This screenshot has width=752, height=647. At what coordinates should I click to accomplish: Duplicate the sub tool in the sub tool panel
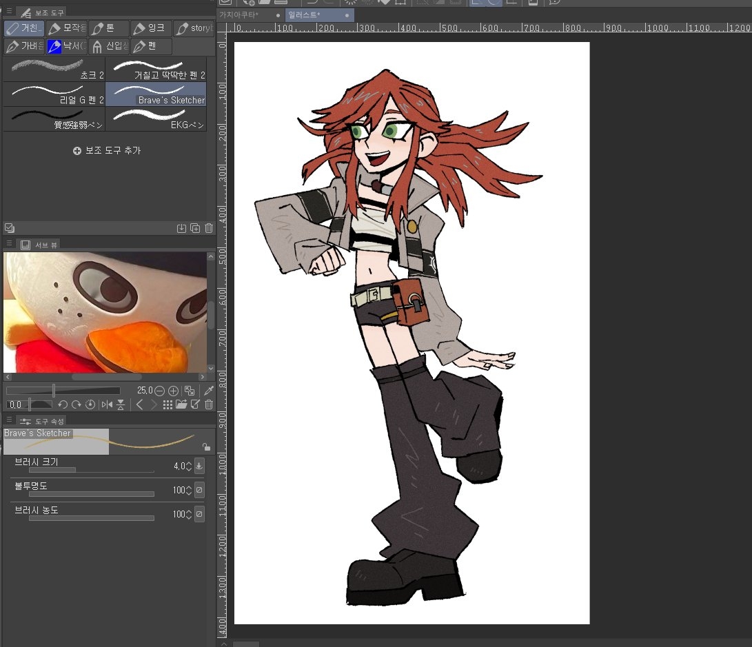coord(195,228)
